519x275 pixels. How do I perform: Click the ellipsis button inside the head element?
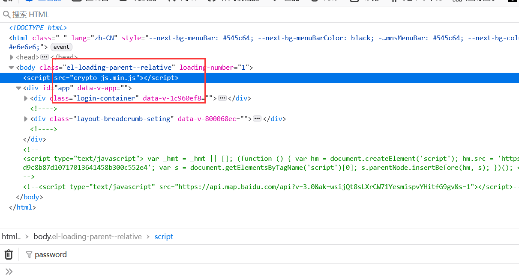click(45, 56)
